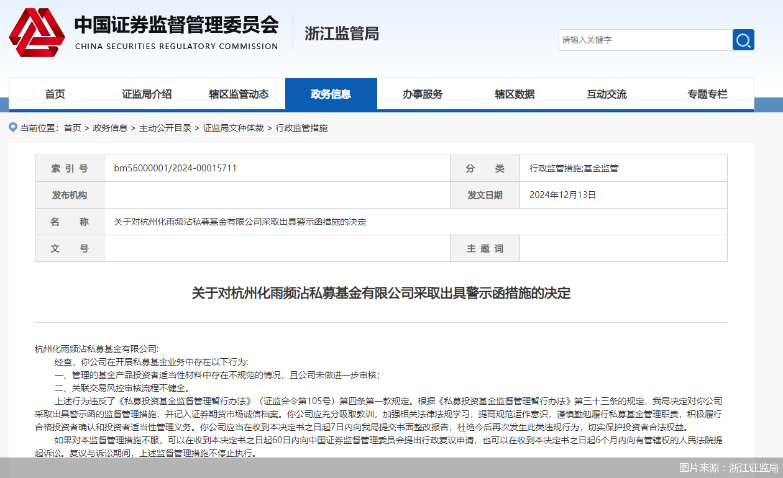The width and height of the screenshot is (783, 478).
Task: Click the paragraph starting 经查，你公司
Action: click(x=152, y=362)
